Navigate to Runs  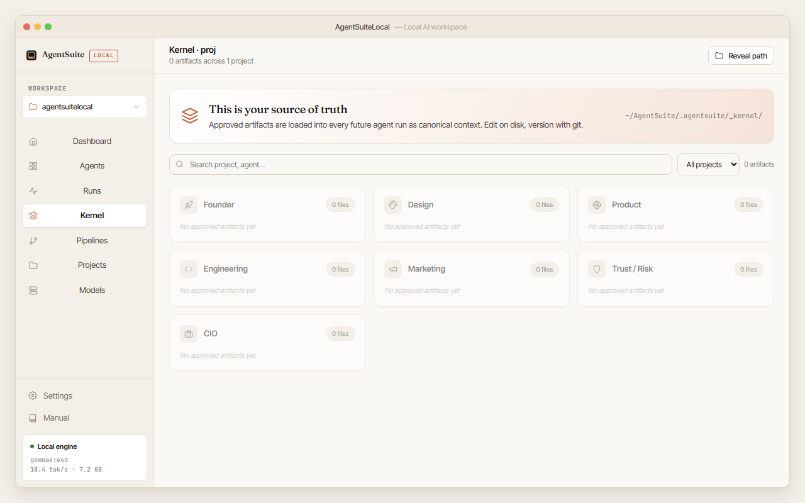(x=84, y=191)
